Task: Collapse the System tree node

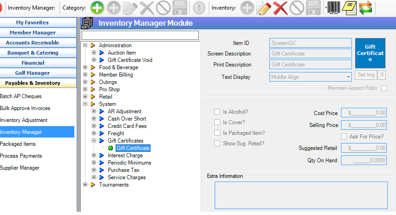Action: coord(85,104)
